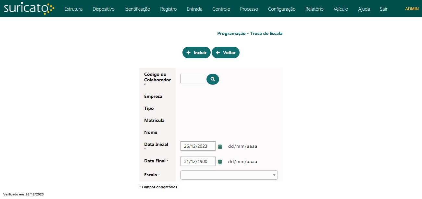Open the Data Inicial calendar picker
This screenshot has height=199, width=422.
220,146
